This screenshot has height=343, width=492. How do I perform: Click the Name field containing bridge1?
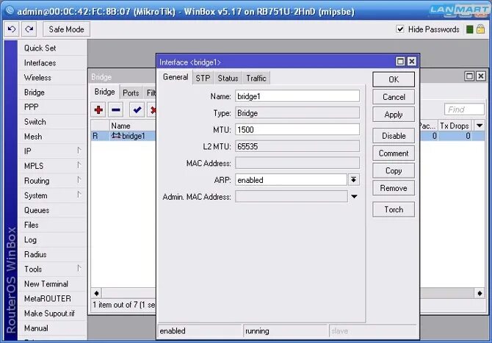[x=297, y=96]
